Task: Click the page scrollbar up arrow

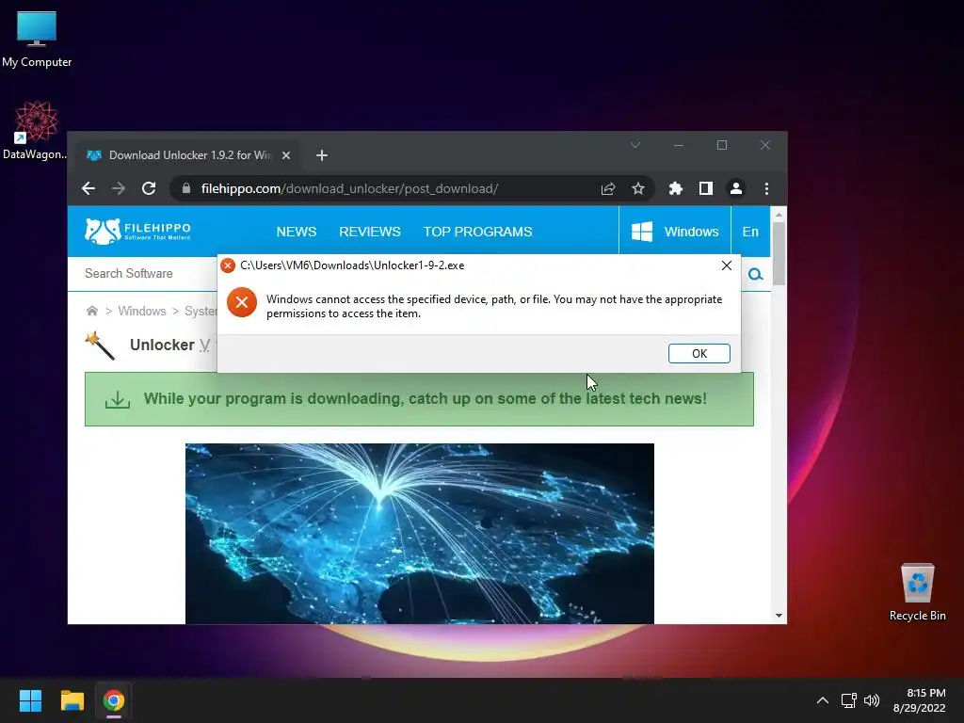Action: [779, 215]
